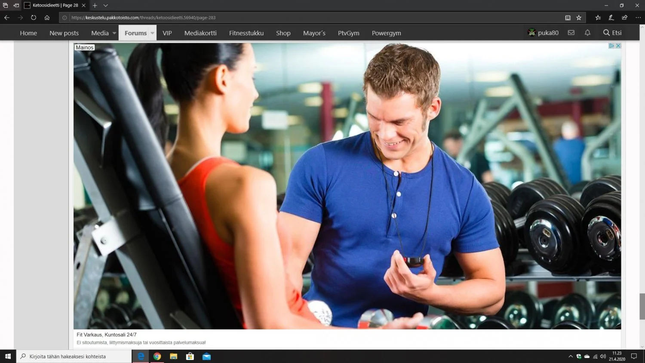Open the Add notes pen icon
The image size is (645, 363).
tap(611, 18)
